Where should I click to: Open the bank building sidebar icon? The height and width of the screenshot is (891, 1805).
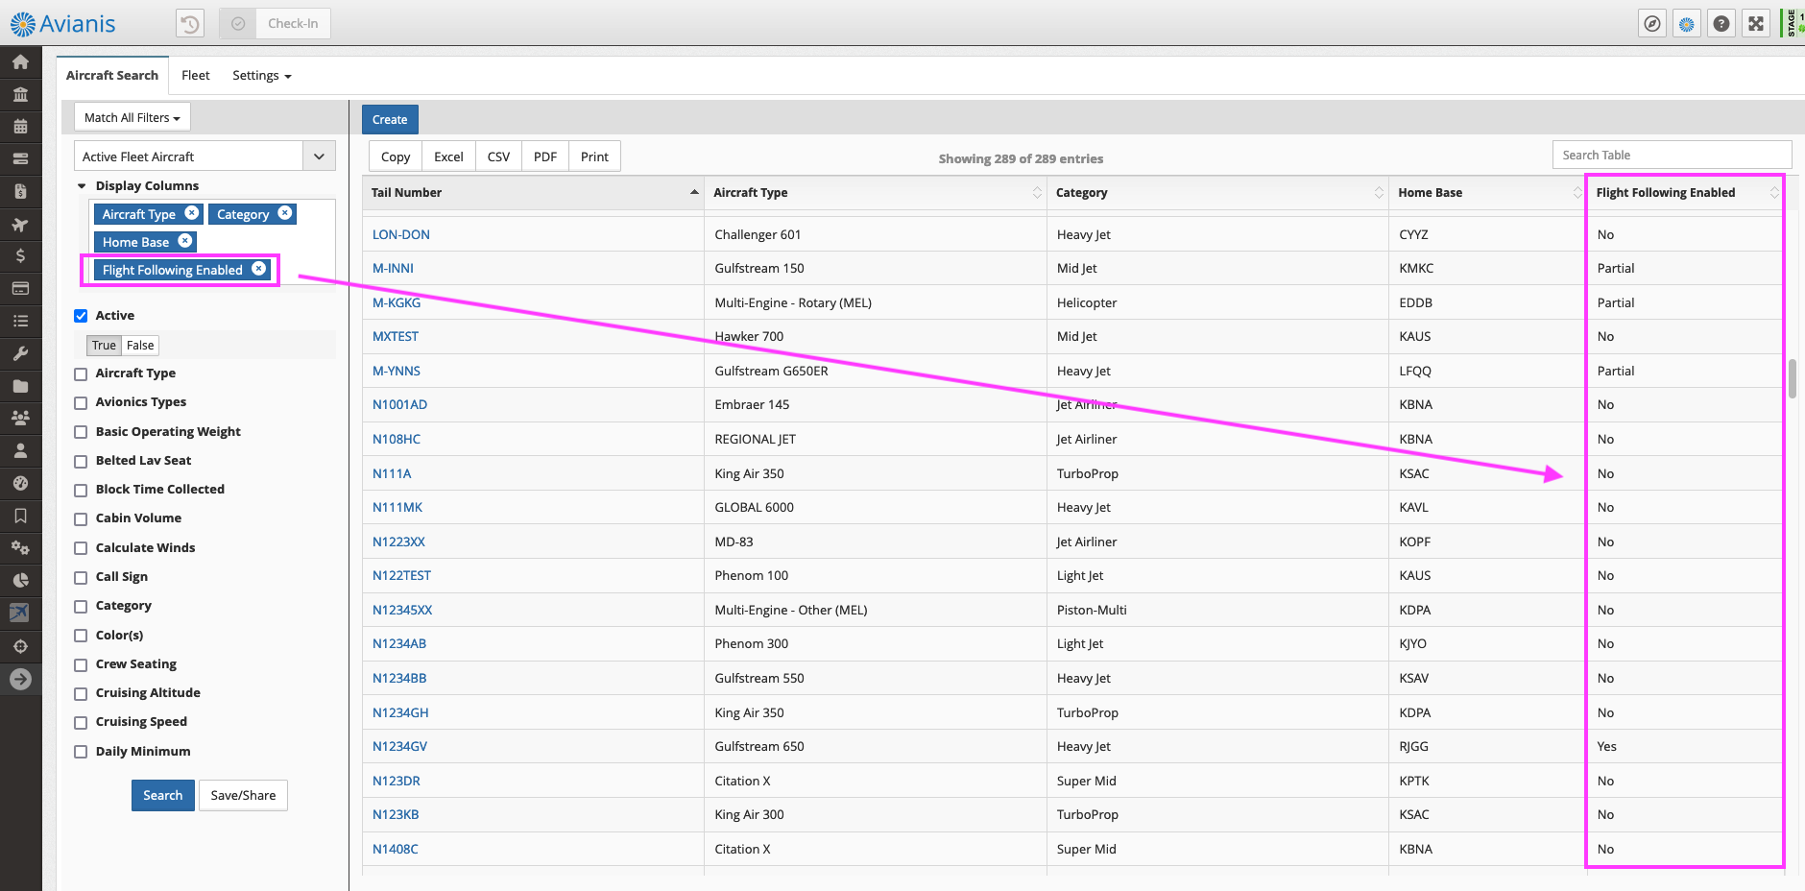[20, 94]
